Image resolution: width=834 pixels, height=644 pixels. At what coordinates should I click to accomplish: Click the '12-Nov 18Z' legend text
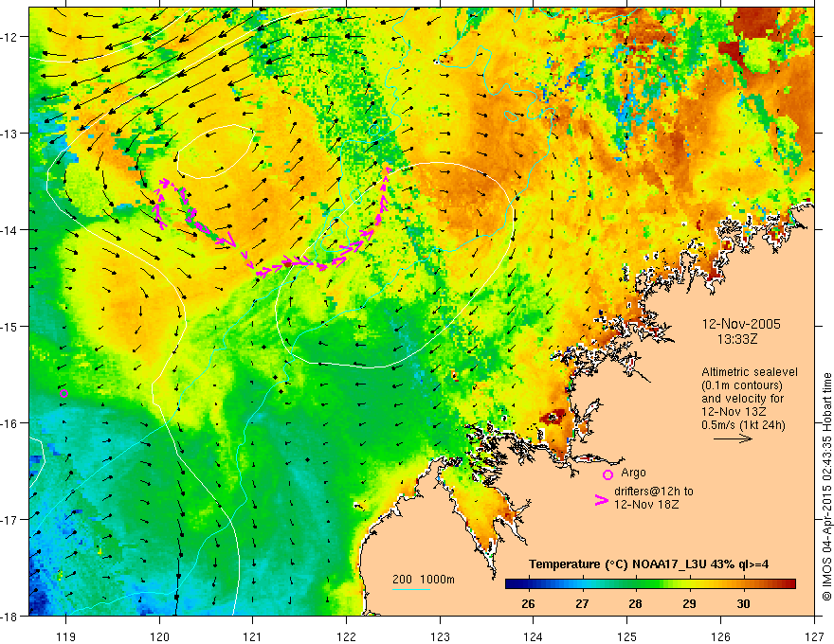[646, 505]
